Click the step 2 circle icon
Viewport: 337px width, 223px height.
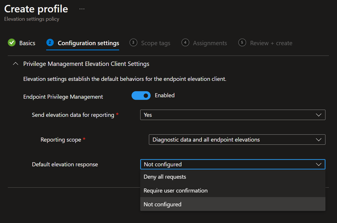click(x=50, y=43)
